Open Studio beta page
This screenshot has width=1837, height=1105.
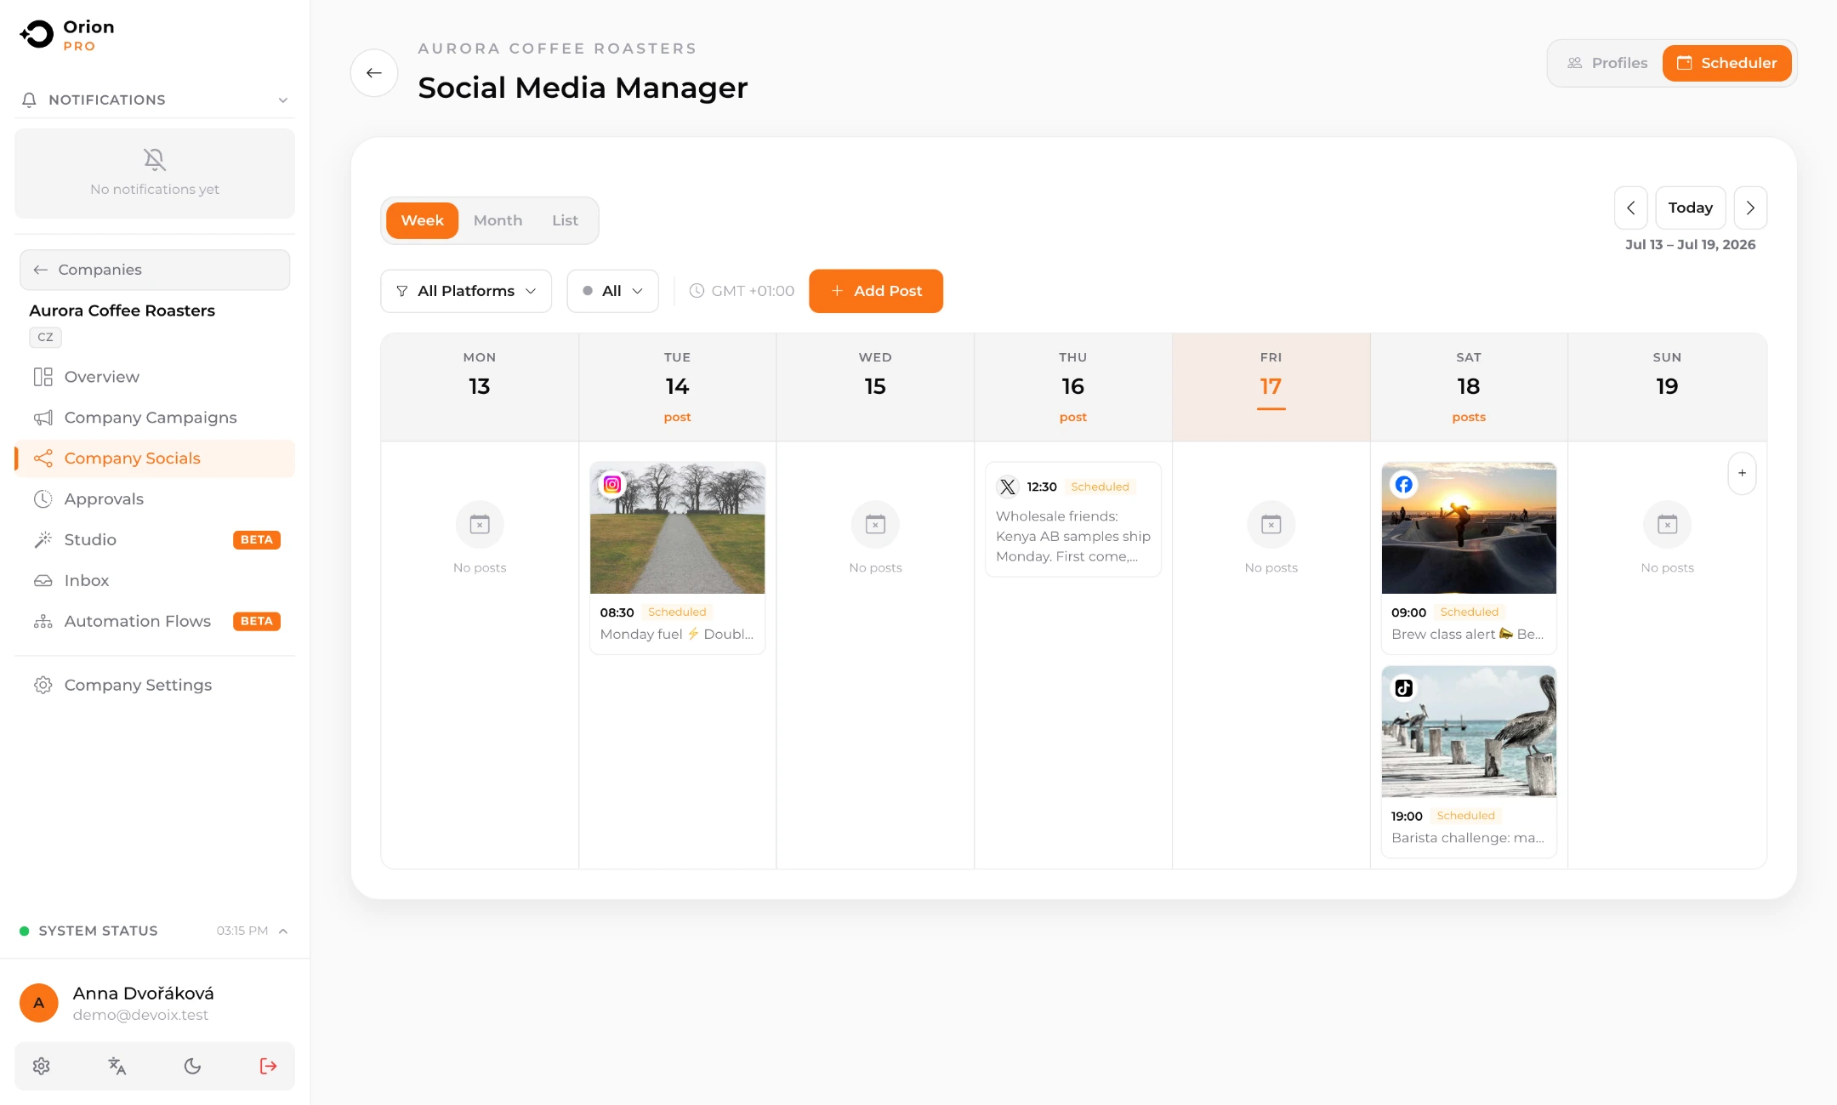click(155, 540)
